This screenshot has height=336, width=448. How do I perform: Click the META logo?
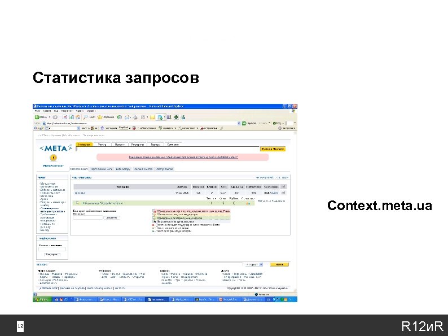tap(55, 148)
